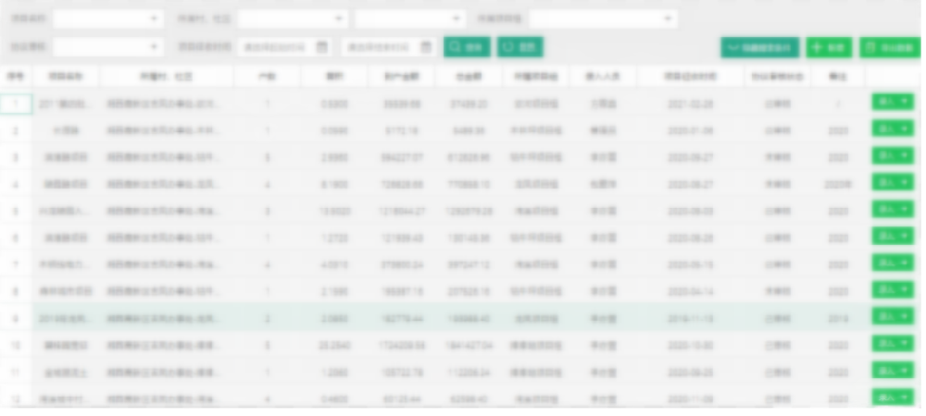The image size is (926, 416).
Task: Open the green action dropdown for row 7
Action: pos(893,263)
